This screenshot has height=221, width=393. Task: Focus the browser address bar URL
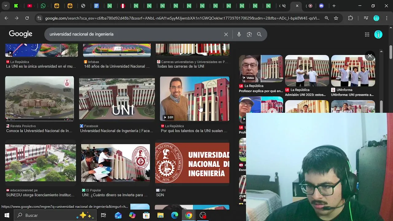click(x=182, y=18)
